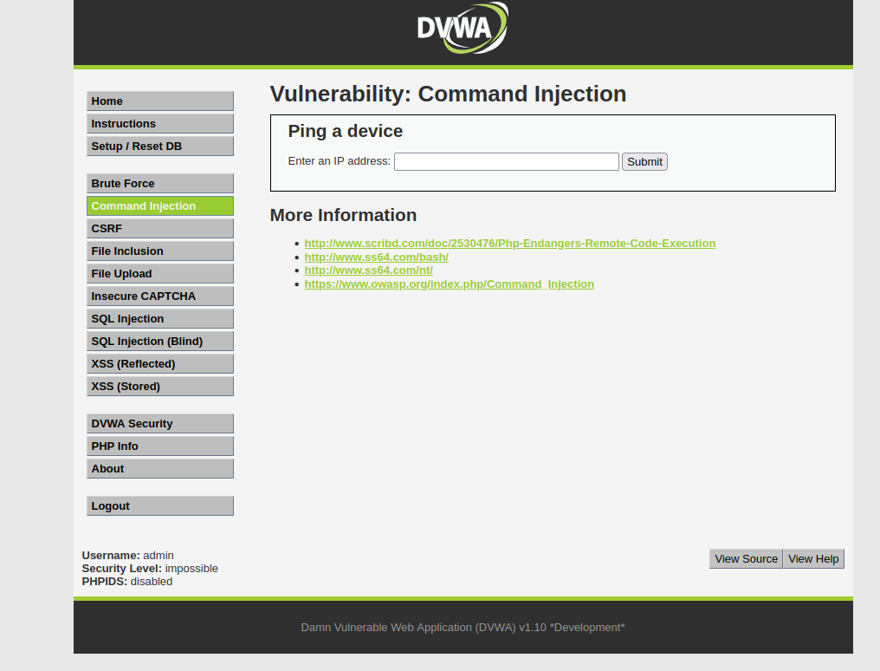Click the 'Enter an IP address:' label
The height and width of the screenshot is (671, 880).
coord(339,161)
